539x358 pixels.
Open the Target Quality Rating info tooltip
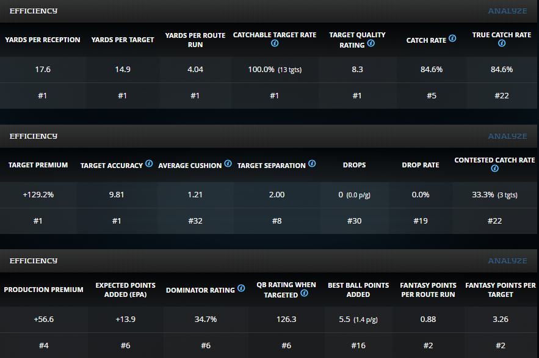[371, 44]
